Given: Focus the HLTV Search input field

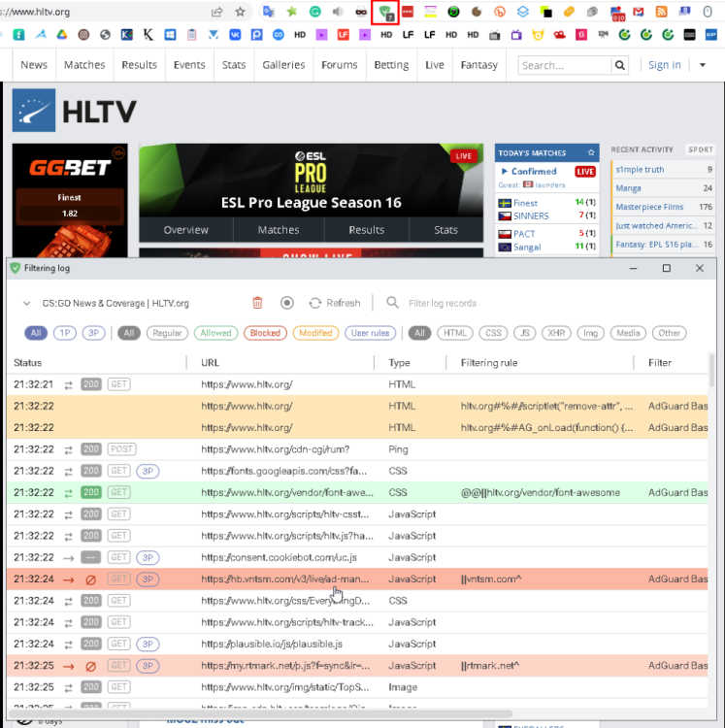Looking at the screenshot, I should coord(565,65).
